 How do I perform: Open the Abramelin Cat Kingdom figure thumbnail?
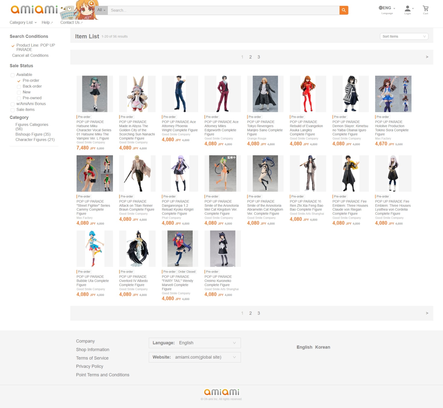[x=265, y=173]
